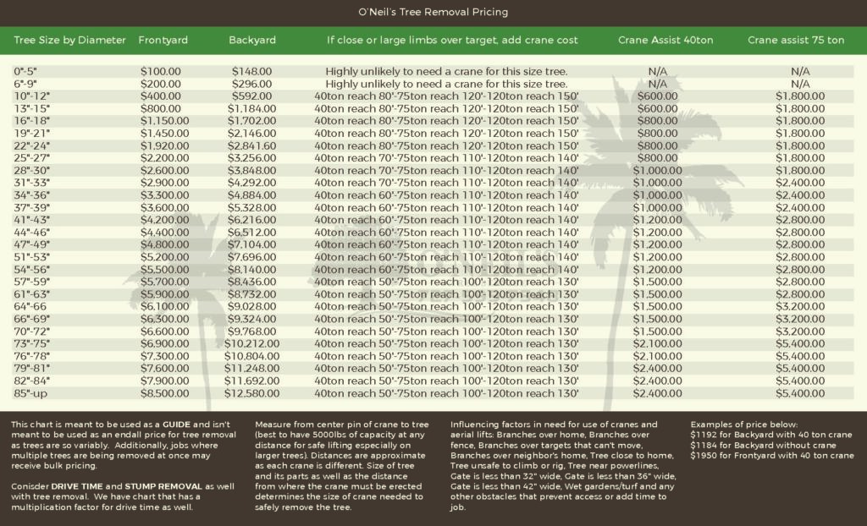867x526 pixels.
Task: Click the title O'Neil's Tree Removal Pricing
Action: (x=433, y=12)
